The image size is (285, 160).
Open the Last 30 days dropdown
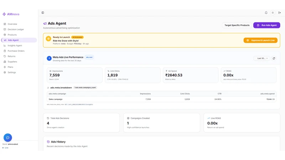262,58
